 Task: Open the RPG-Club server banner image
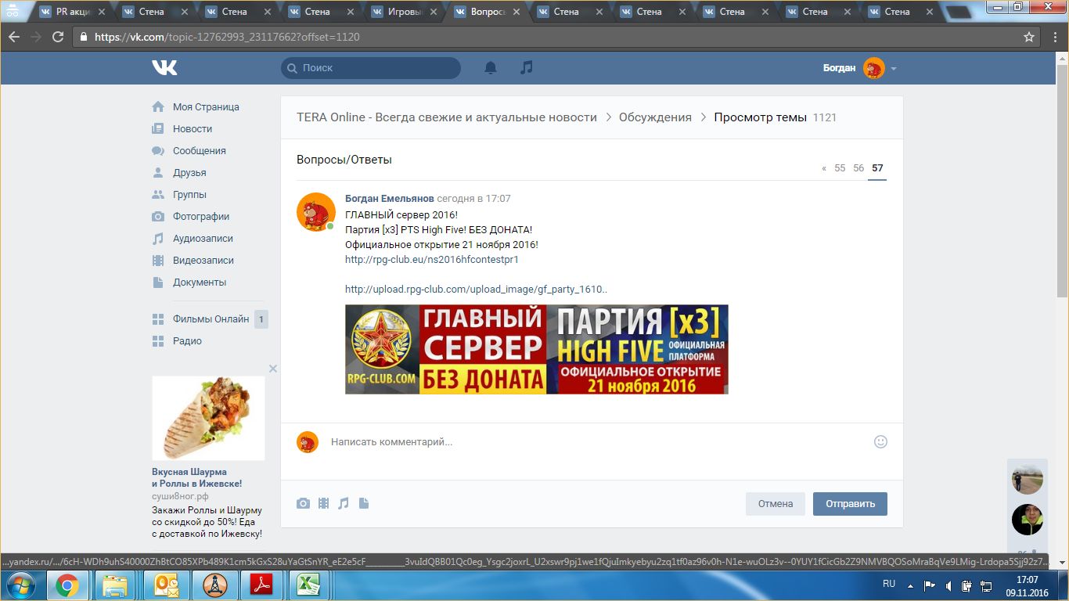click(x=536, y=349)
